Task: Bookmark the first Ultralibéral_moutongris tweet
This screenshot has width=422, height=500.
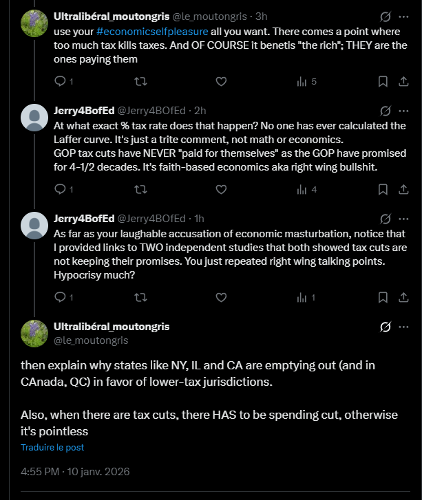Action: [383, 81]
